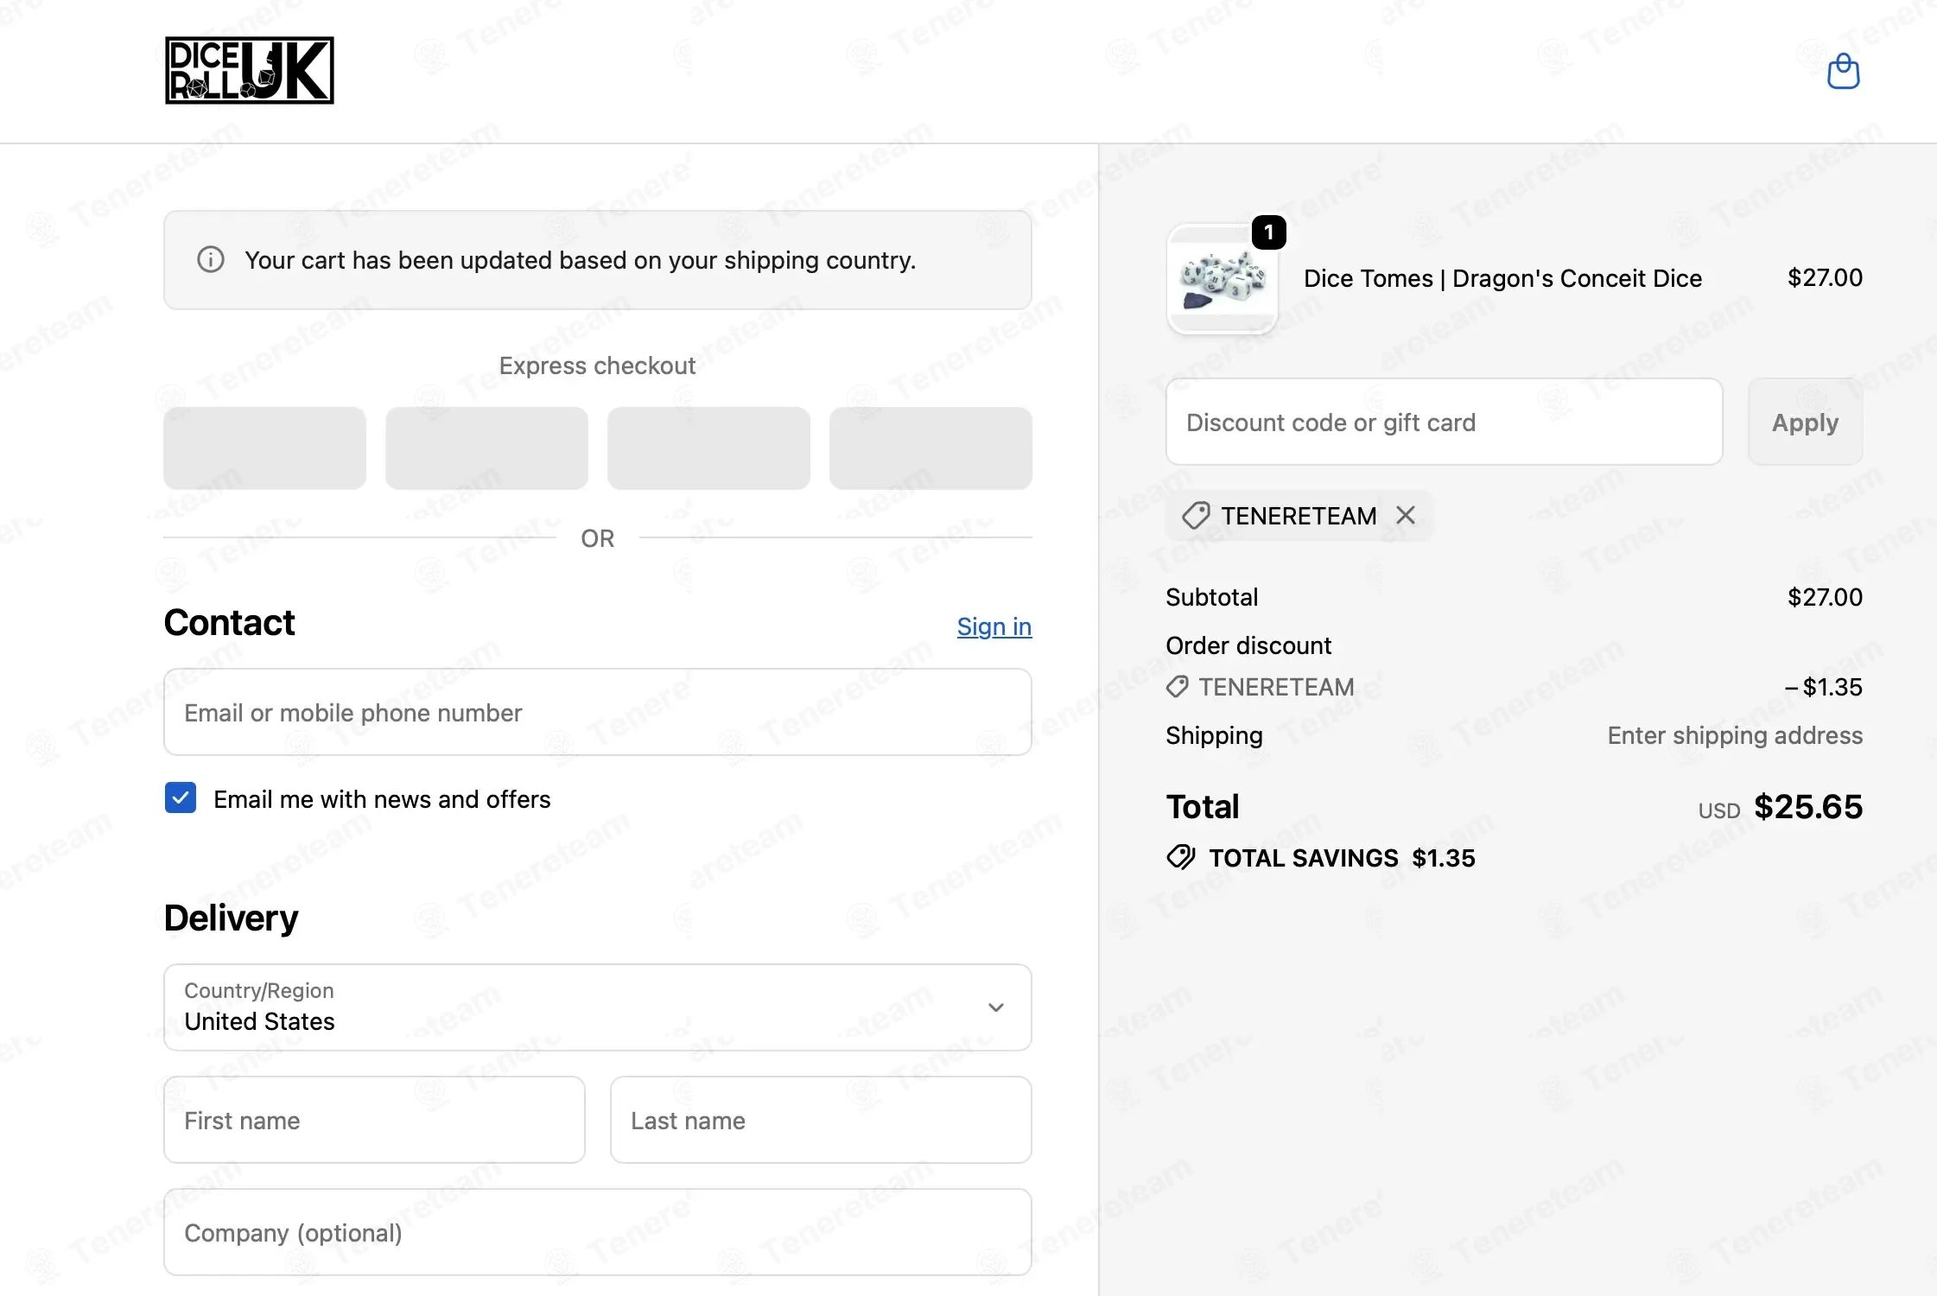Focus the Last name field
This screenshot has height=1296, width=1937.
click(x=821, y=1120)
